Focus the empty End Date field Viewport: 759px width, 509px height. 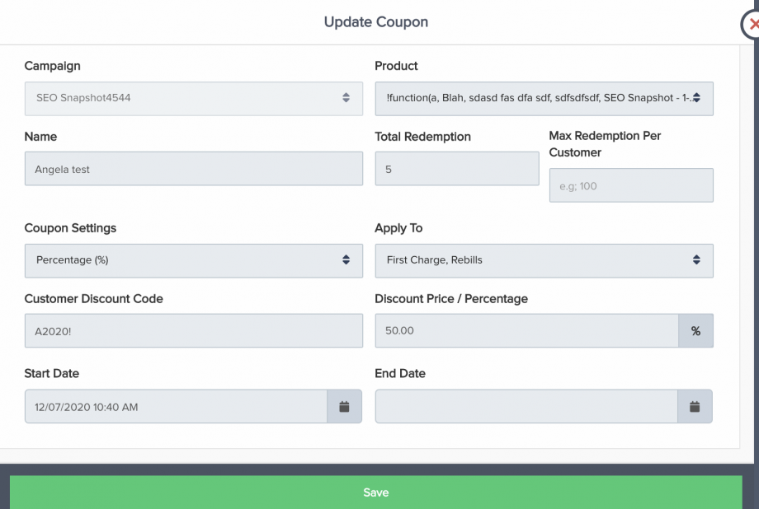[x=526, y=407]
